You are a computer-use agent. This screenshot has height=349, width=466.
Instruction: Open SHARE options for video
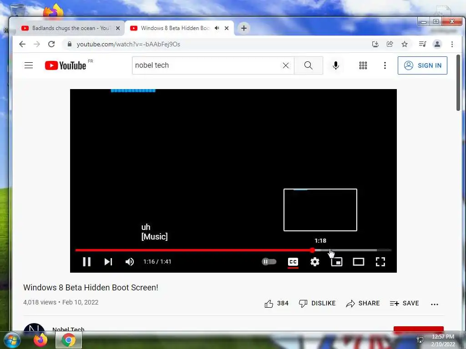[x=363, y=303]
